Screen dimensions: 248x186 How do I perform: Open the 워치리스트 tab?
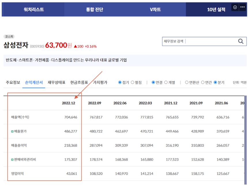pyautogui.click(x=33, y=10)
